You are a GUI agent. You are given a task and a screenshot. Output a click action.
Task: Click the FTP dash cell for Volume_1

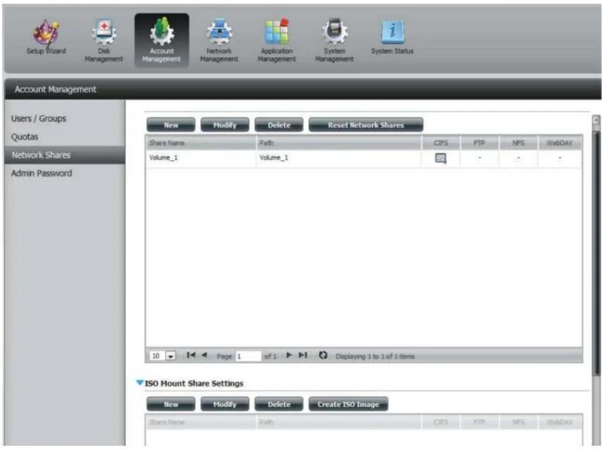tap(479, 158)
